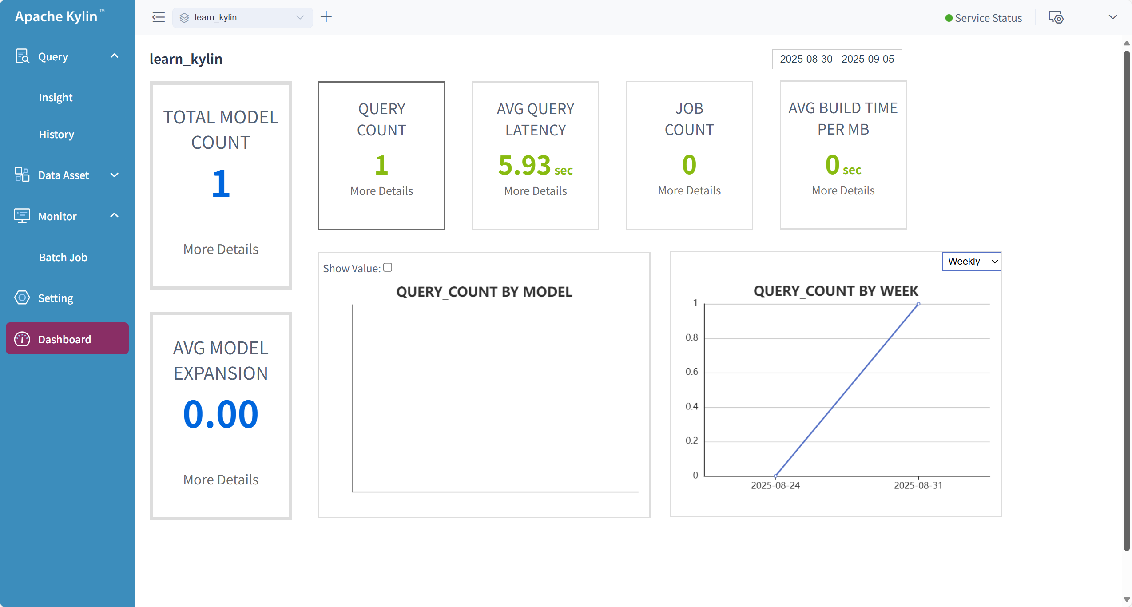Viewport: 1132px width, 607px height.
Task: Open the Weekly interval dropdown
Action: pyautogui.click(x=972, y=261)
